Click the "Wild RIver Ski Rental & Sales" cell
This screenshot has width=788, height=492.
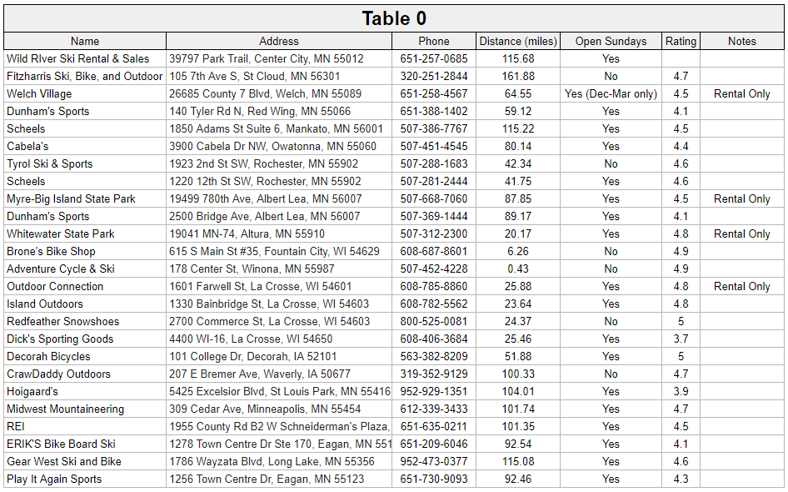click(84, 58)
